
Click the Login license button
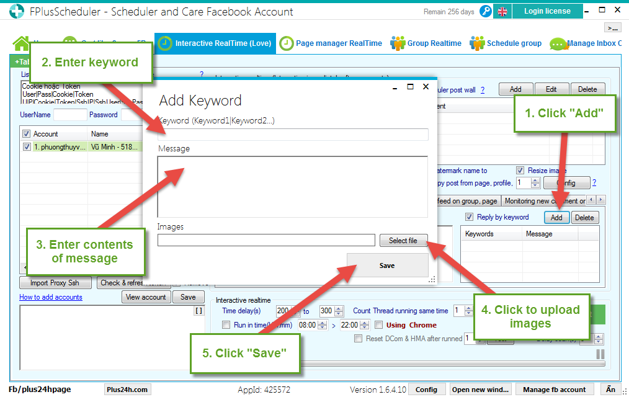pos(547,11)
